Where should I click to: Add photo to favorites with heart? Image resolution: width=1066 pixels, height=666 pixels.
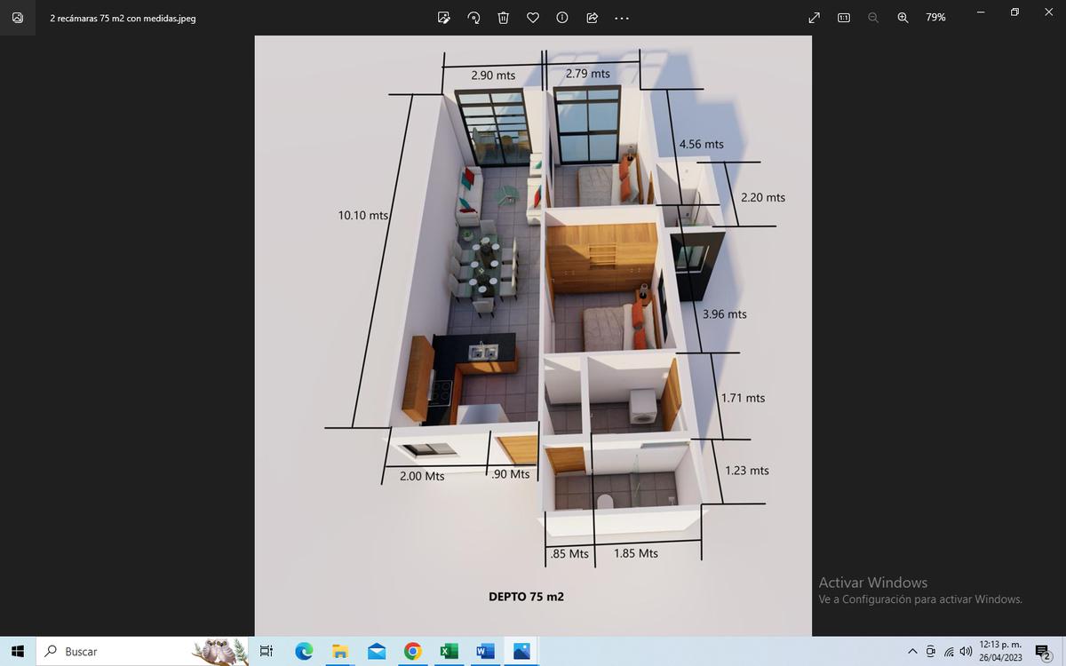point(533,17)
